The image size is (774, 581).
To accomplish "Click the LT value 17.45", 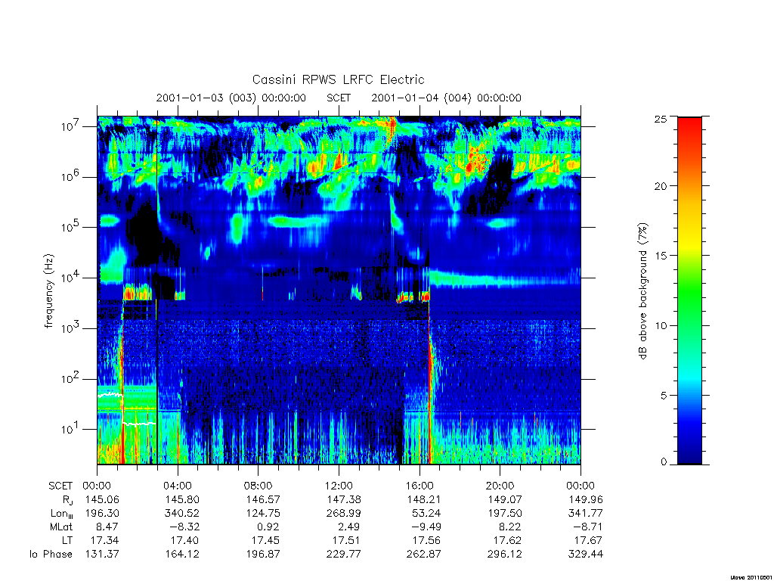I will (x=265, y=540).
